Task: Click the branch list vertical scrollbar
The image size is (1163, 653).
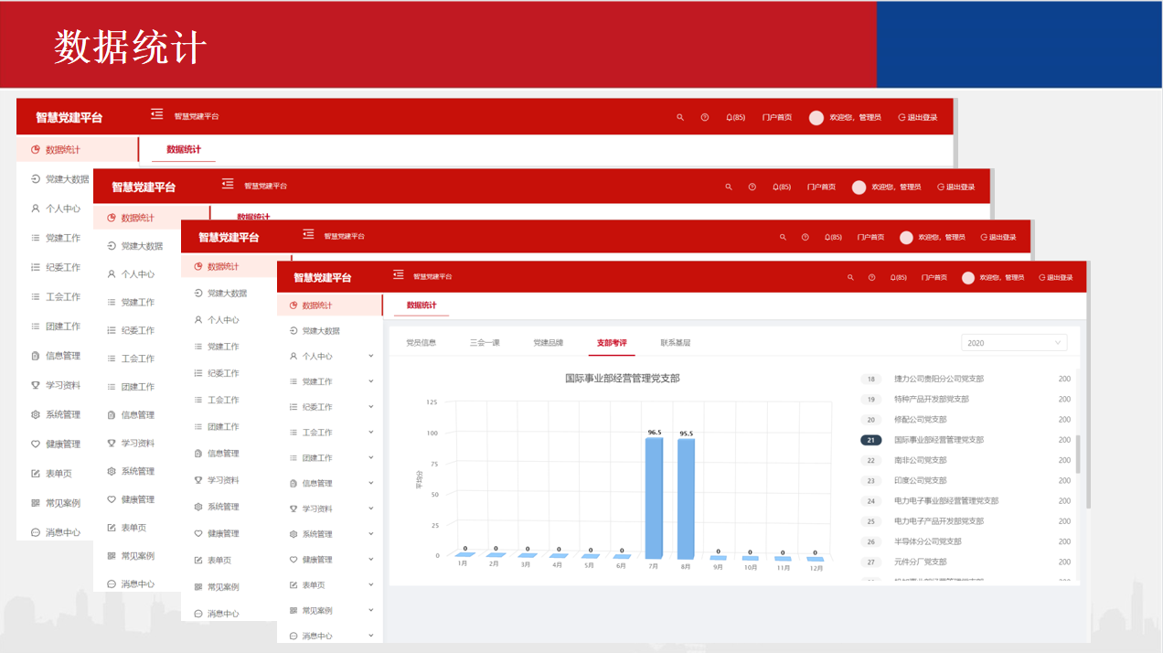Action: point(1078,455)
